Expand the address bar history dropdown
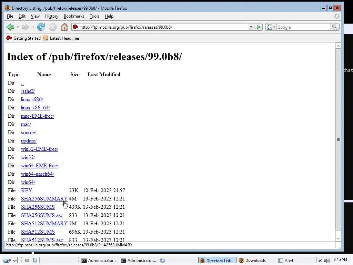This screenshot has height=265, width=353. (x=251, y=27)
